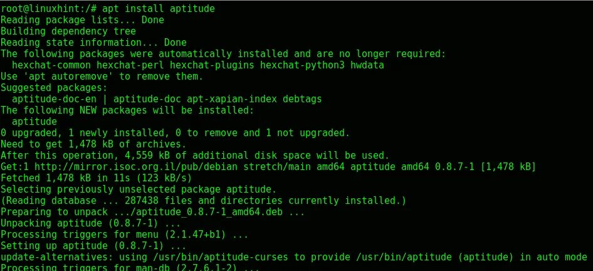The width and height of the screenshot is (593, 271).
Task: Click the hexchat-perl package name
Action: click(130, 65)
